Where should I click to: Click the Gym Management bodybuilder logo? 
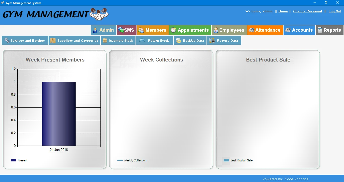99,14
